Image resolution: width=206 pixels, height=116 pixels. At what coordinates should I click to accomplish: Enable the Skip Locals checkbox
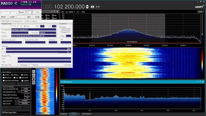pos(20,78)
